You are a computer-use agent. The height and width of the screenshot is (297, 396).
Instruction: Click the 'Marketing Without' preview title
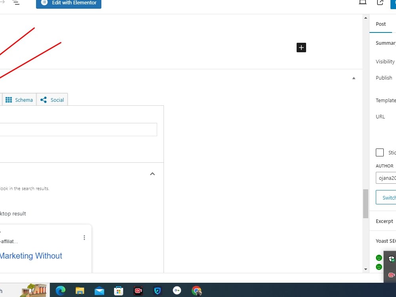[31, 256]
